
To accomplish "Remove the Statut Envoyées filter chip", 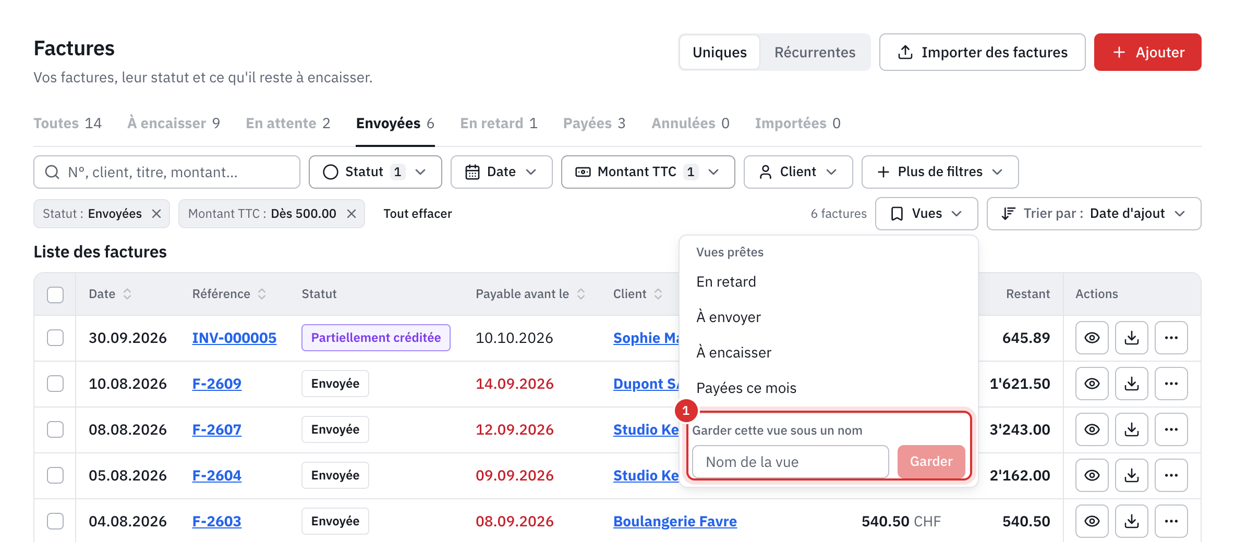I will coord(156,214).
